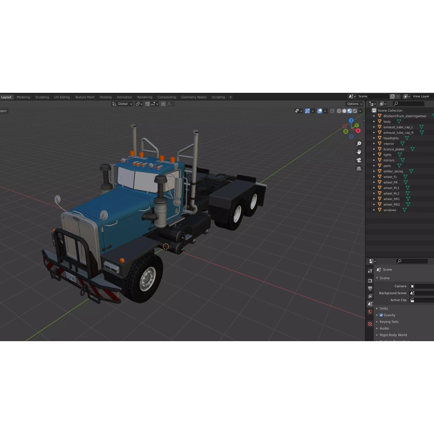This screenshot has height=434, width=434.
Task: Click the pan view hand gizmo
Action: click(359, 151)
